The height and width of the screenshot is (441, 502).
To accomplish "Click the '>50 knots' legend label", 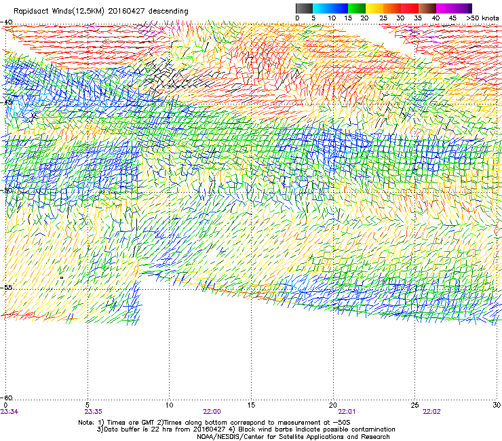I will pyautogui.click(x=482, y=18).
